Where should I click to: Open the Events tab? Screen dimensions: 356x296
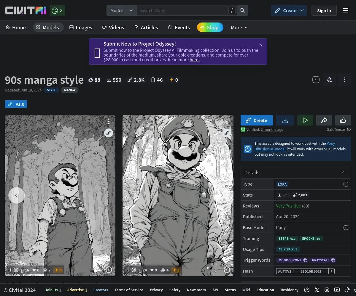(x=179, y=27)
